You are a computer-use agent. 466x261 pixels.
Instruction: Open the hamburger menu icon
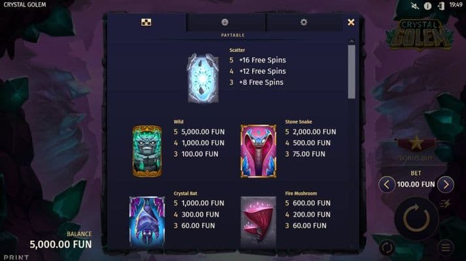(x=445, y=247)
